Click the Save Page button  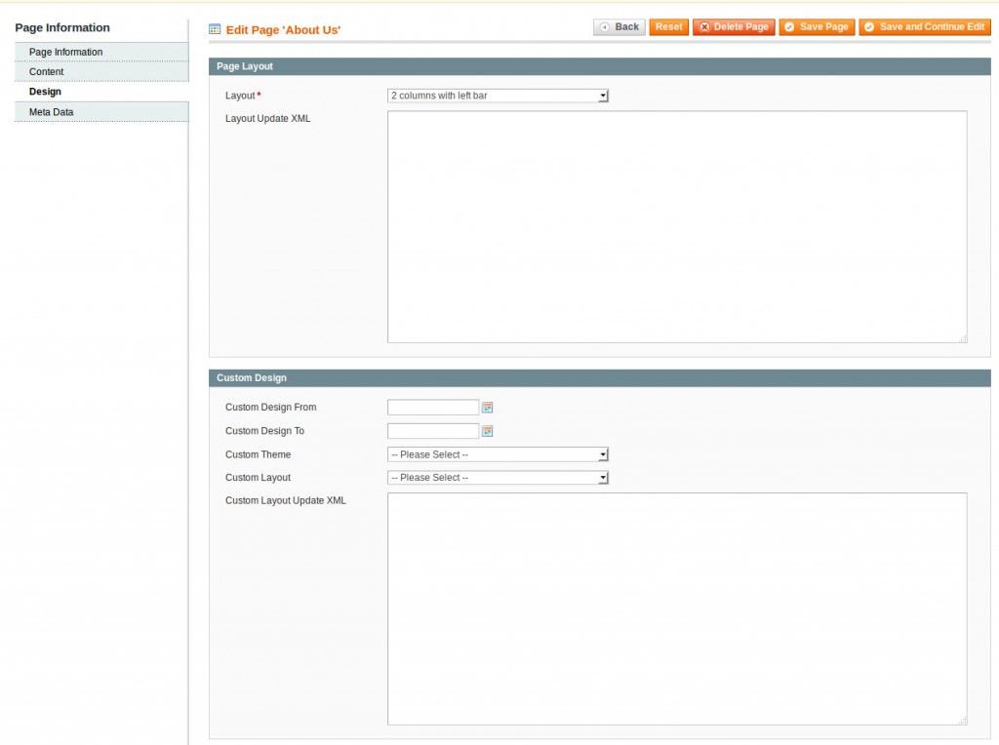817,27
